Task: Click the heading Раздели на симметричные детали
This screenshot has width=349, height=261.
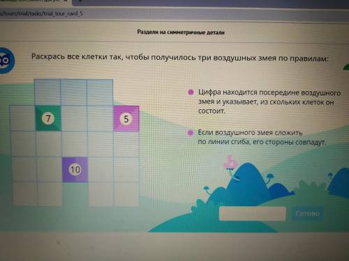Action: coord(181,32)
